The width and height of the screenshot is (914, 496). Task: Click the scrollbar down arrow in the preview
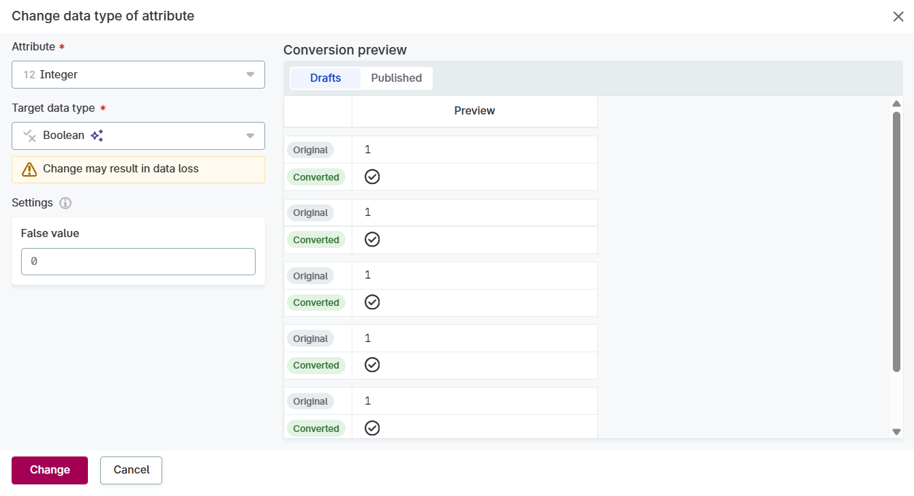coord(897,431)
